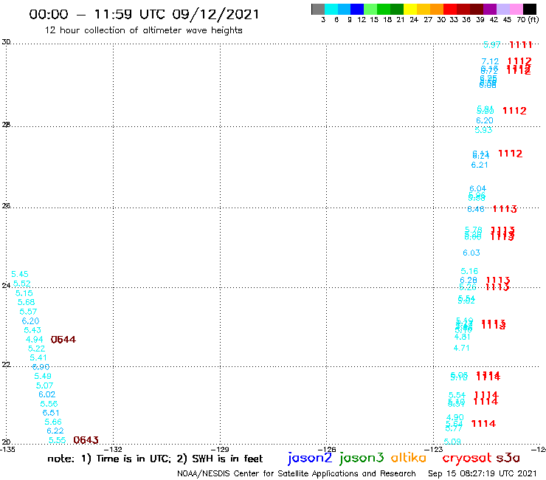This screenshot has height=480, width=546.
Task: Click the latitude axis label '30'
Action: [6, 42]
